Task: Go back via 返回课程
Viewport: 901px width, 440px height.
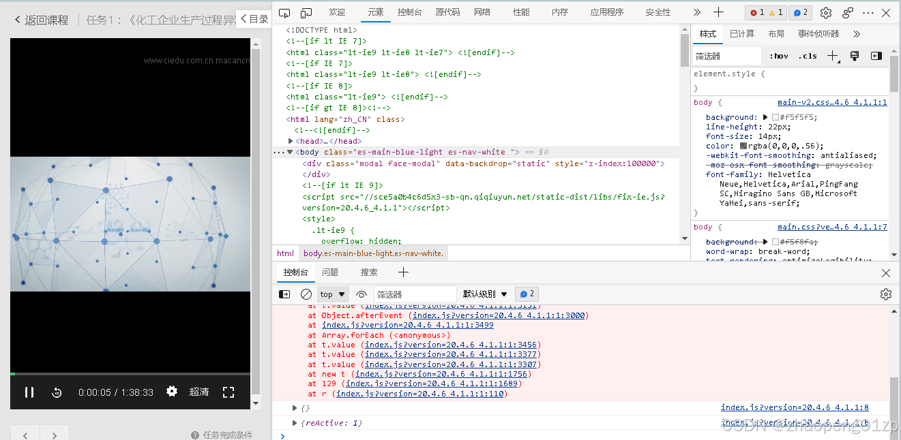Action: [42, 20]
